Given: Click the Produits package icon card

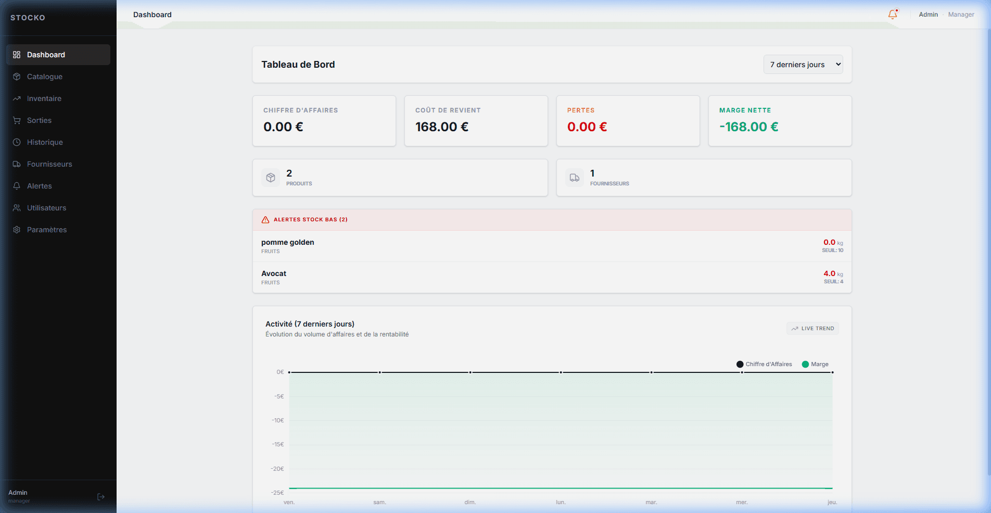Looking at the screenshot, I should point(271,178).
